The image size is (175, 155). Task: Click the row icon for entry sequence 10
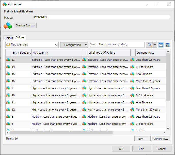8,95
